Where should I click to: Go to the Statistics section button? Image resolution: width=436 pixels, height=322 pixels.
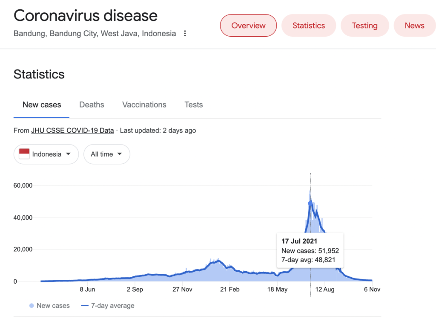point(309,26)
